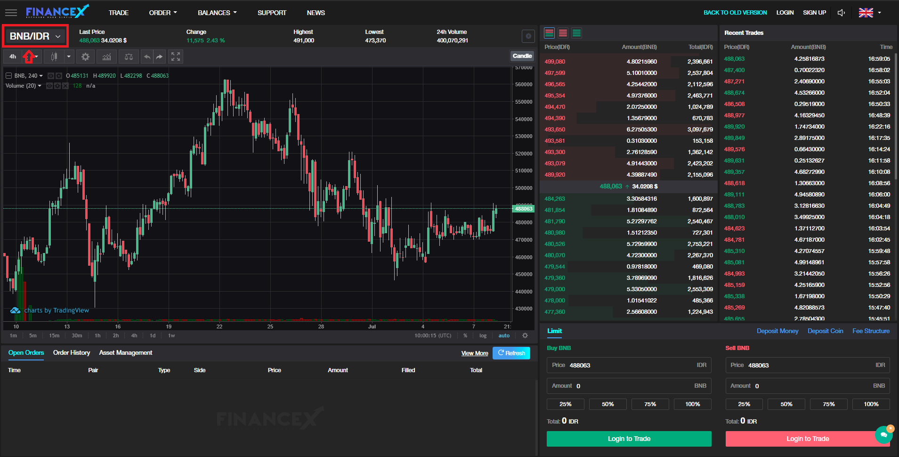Screen dimensions: 899x457
Task: Open chart properties gear in the toolbar
Action: tap(85, 57)
